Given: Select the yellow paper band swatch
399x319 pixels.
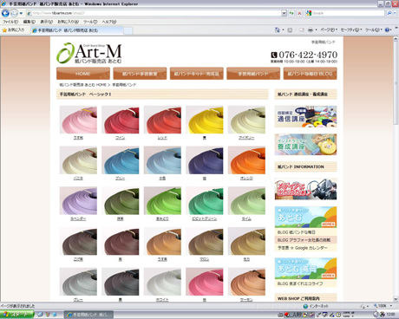Looking at the screenshot, I should pos(205,120).
